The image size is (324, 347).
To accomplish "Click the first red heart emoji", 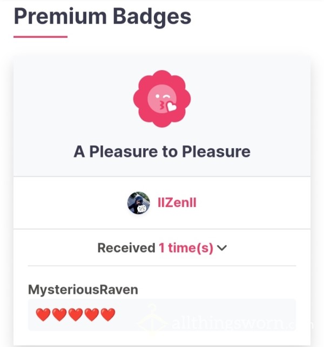I will point(43,315).
